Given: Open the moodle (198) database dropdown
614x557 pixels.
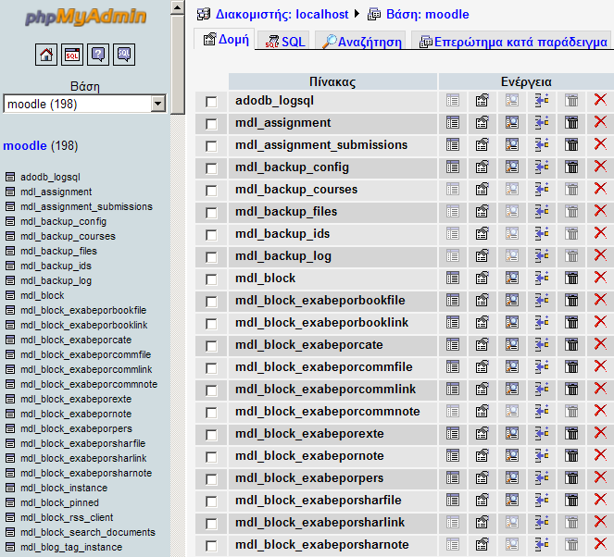Looking at the screenshot, I should click(84, 104).
